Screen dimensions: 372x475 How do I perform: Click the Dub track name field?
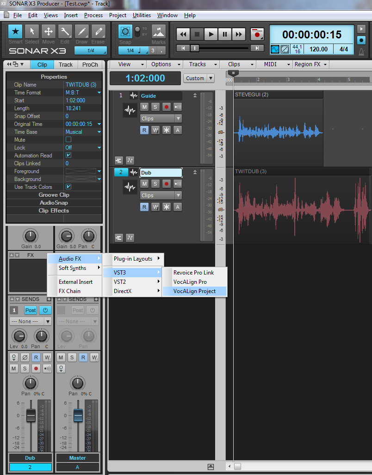tap(161, 173)
